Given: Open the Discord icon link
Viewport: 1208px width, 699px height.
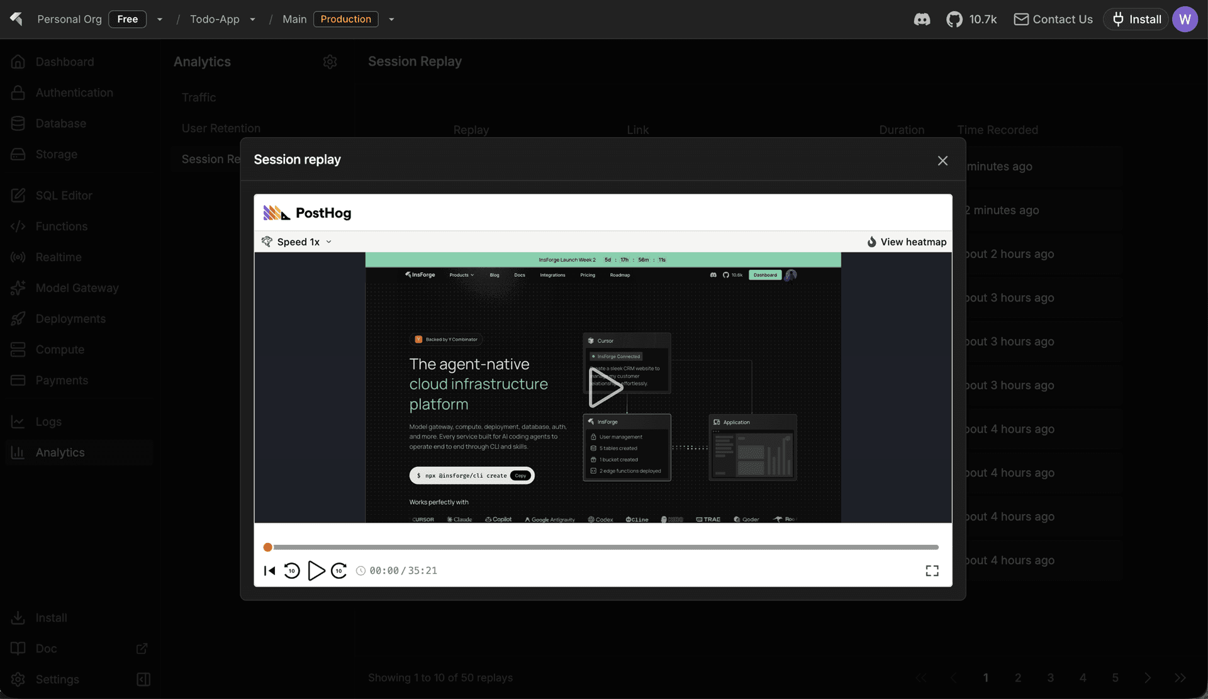Looking at the screenshot, I should [922, 20].
